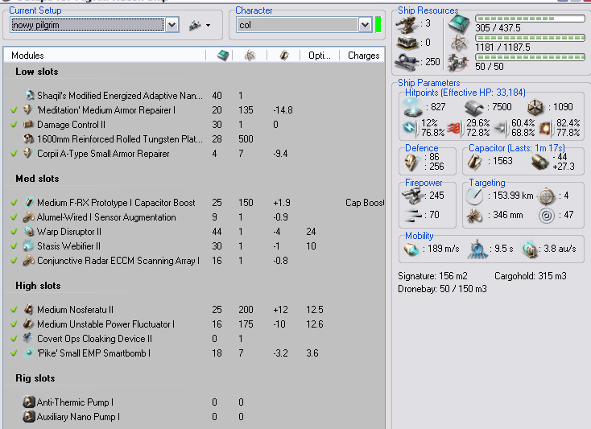Click the turret hardpoints icon
This screenshot has width=591, height=429.
pos(407,23)
